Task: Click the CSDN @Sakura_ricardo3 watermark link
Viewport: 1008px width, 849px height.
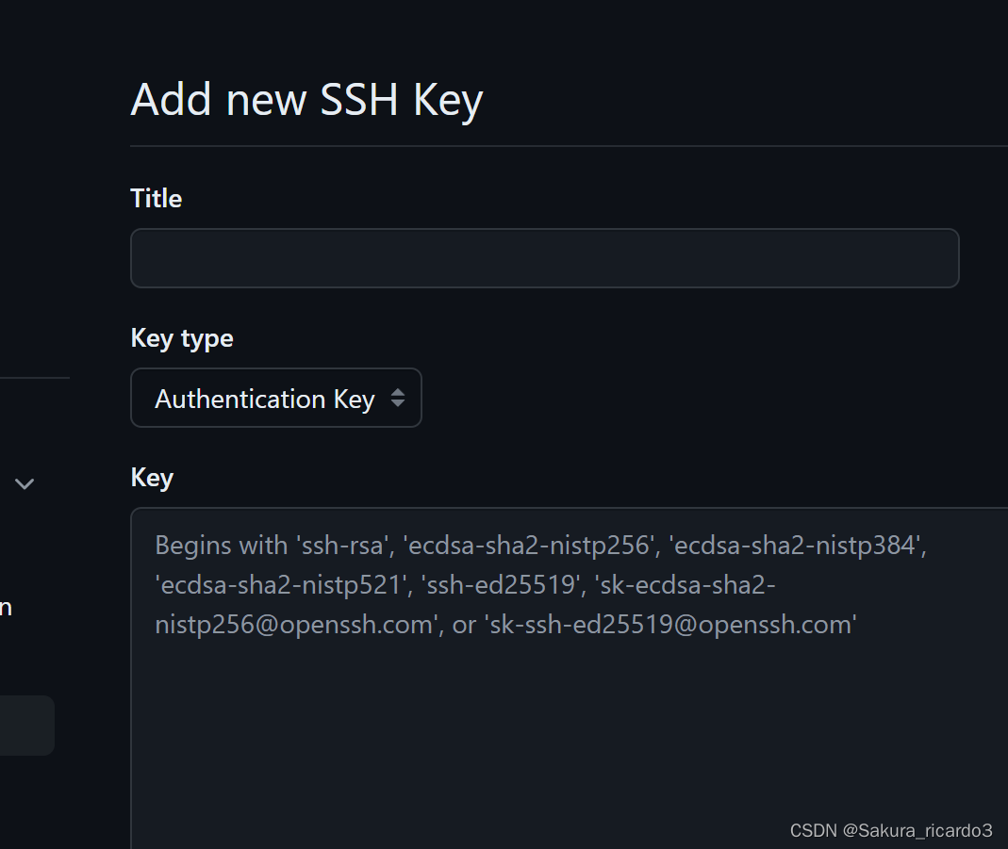Action: point(890,830)
